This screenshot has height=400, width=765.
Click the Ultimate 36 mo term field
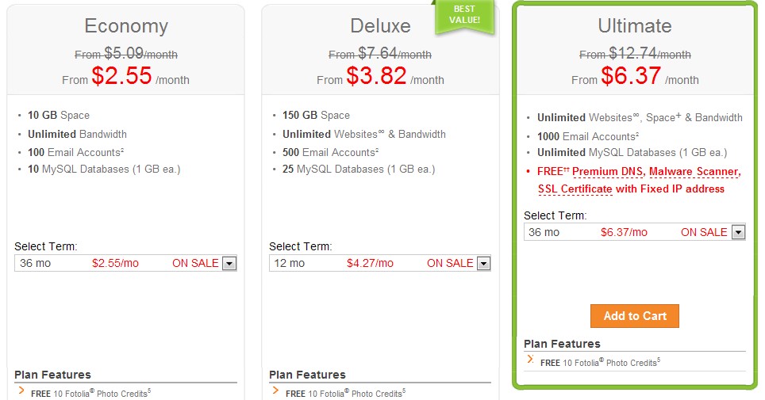[634, 232]
